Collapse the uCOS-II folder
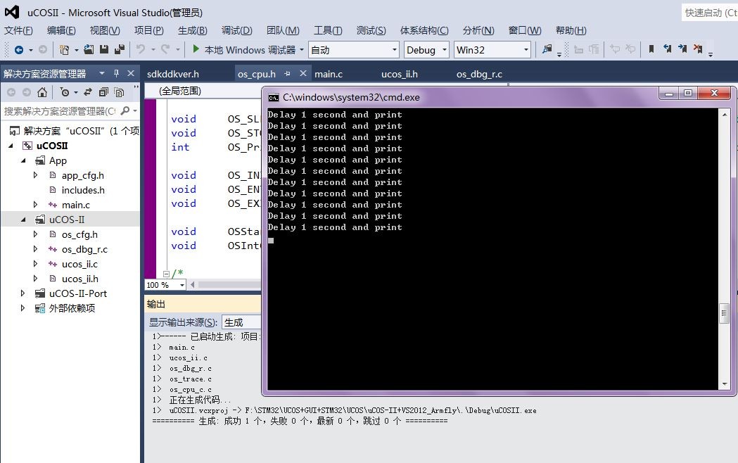 point(23,220)
